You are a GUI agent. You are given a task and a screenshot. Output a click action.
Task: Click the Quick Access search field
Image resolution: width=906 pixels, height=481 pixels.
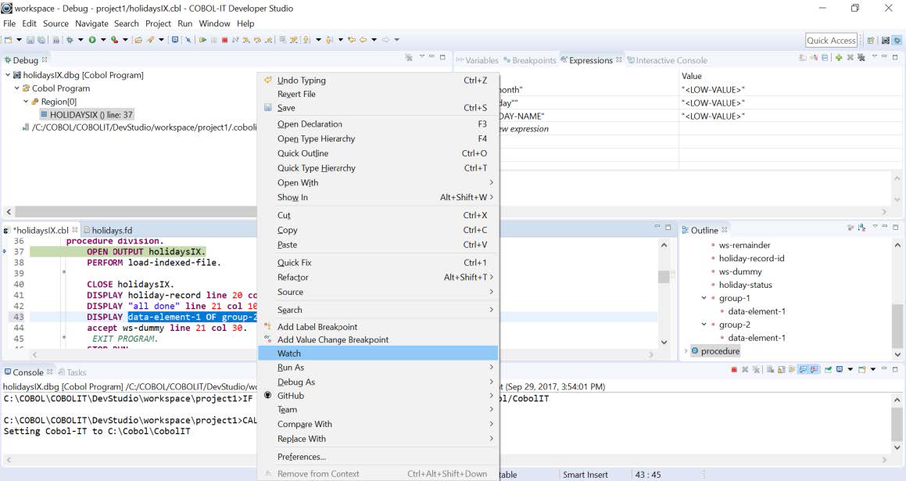[831, 41]
